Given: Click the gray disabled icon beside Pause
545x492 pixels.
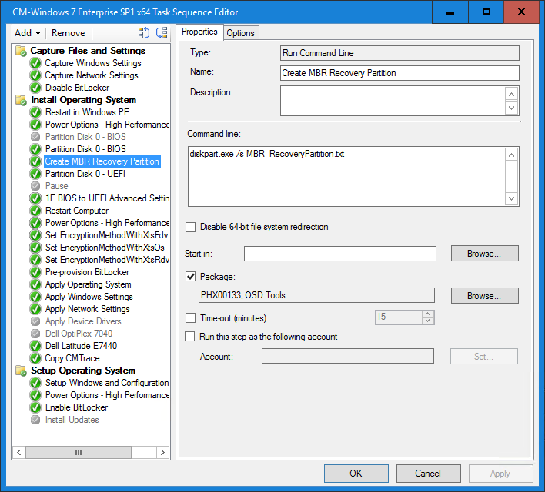Looking at the screenshot, I should tap(35, 186).
